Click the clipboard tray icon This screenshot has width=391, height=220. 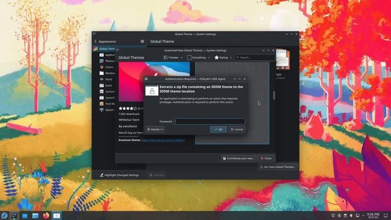click(345, 216)
